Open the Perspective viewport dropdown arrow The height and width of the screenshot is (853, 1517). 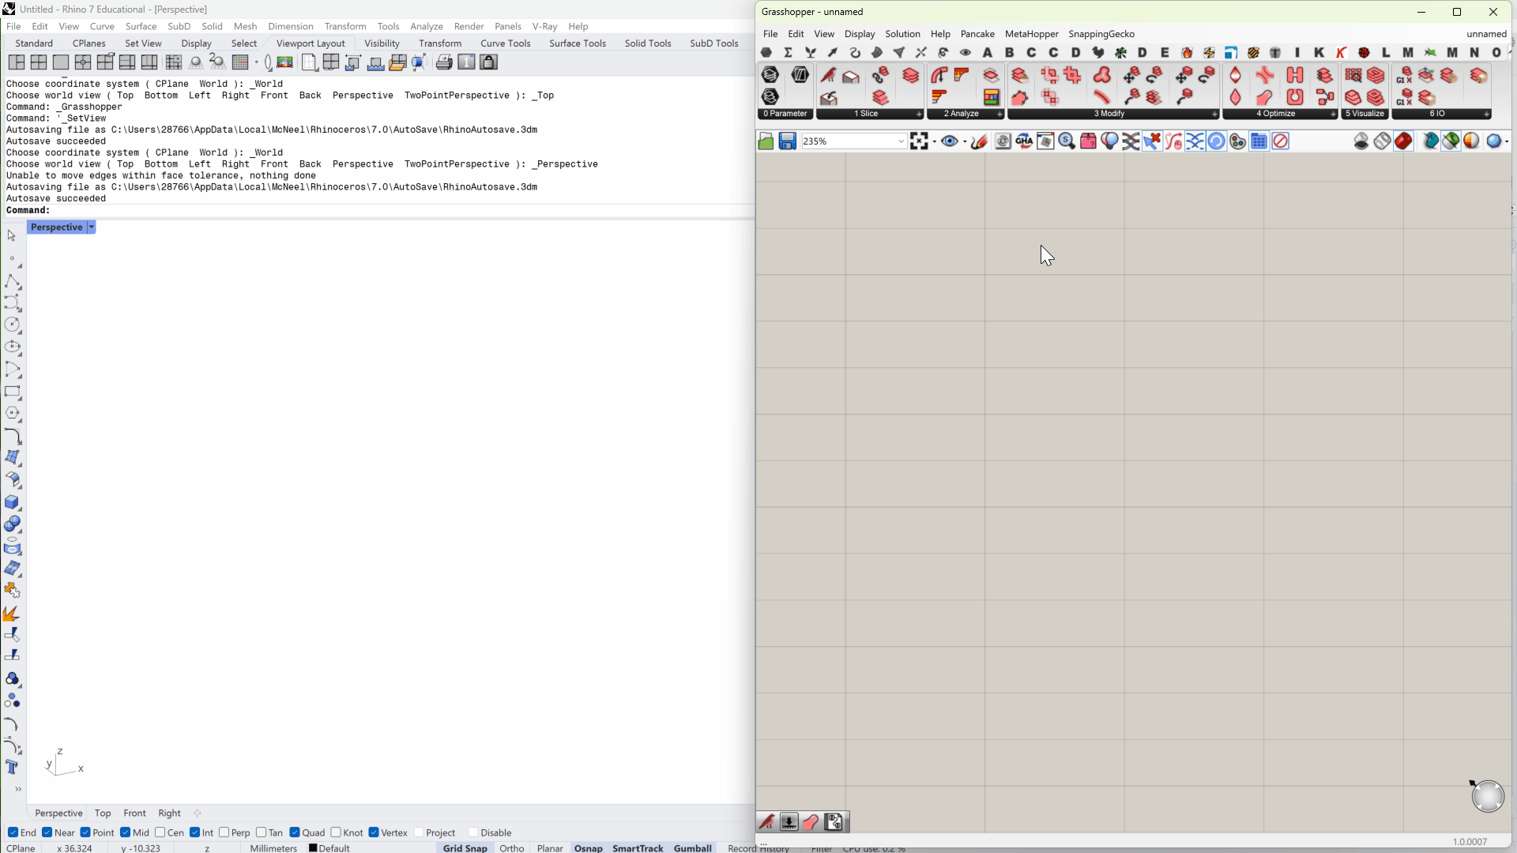(x=92, y=227)
